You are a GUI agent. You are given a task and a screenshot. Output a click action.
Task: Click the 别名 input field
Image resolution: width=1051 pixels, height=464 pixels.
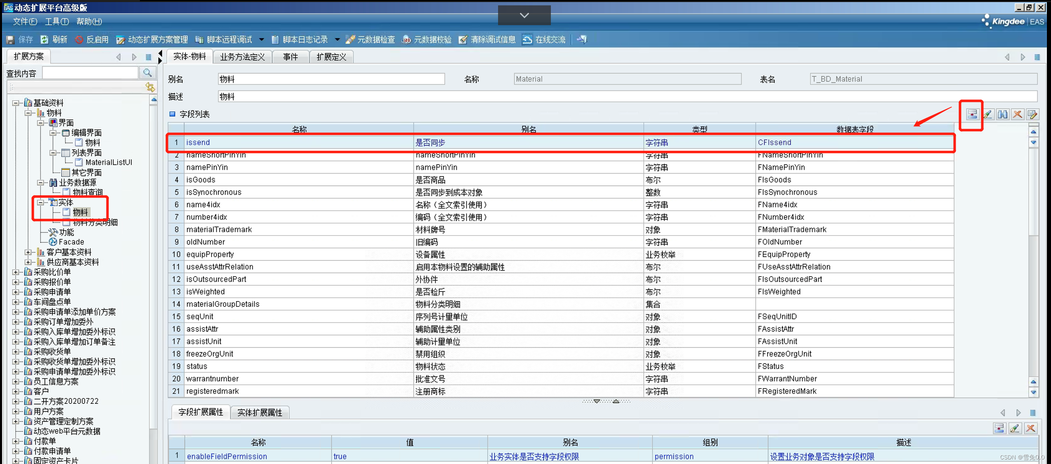point(331,79)
